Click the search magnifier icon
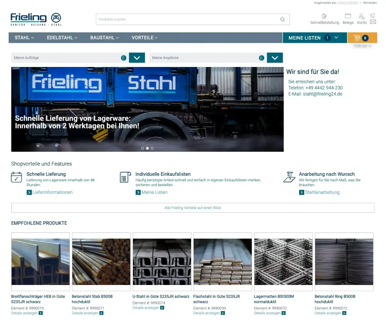The image size is (386, 322). (282, 19)
